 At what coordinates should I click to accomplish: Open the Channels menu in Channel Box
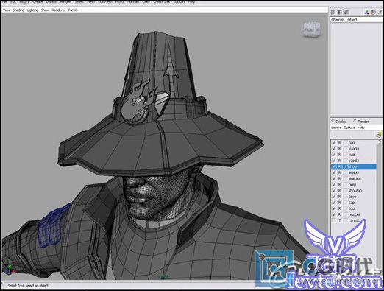(338, 20)
